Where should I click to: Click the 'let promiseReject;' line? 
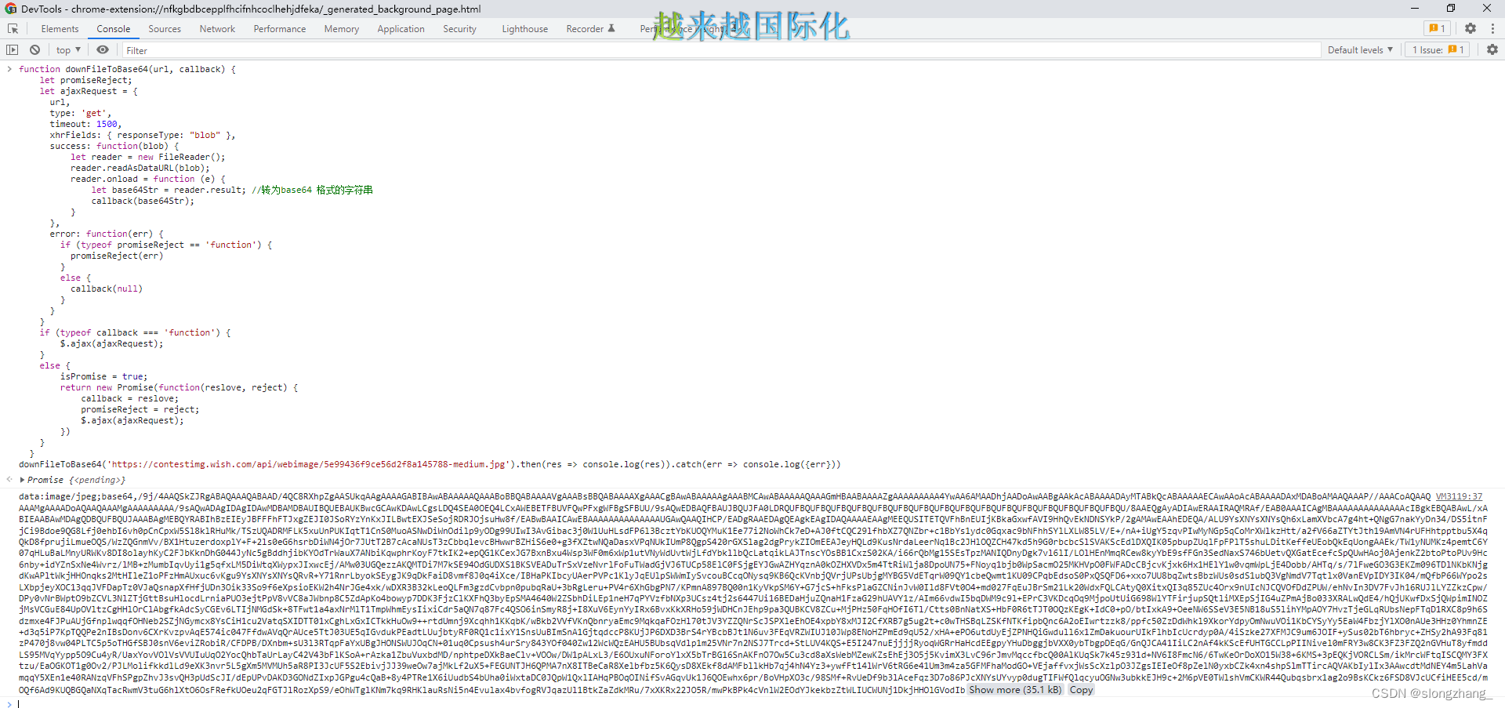click(x=85, y=80)
